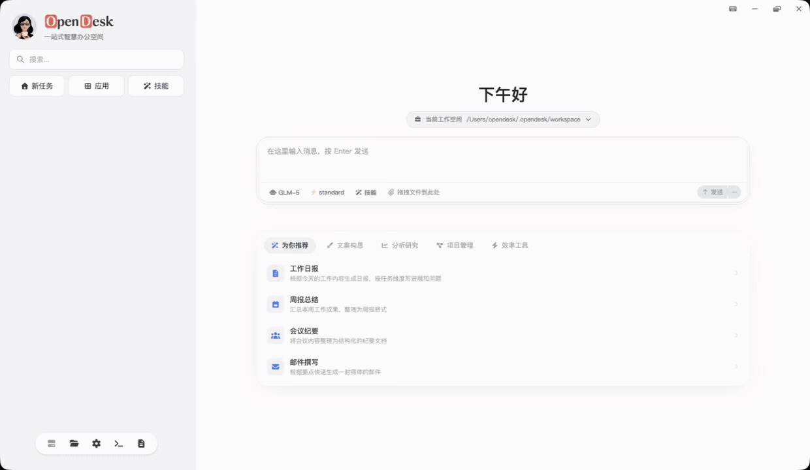Switch to the 分析研究 tab
810x470 pixels.
[x=400, y=245]
